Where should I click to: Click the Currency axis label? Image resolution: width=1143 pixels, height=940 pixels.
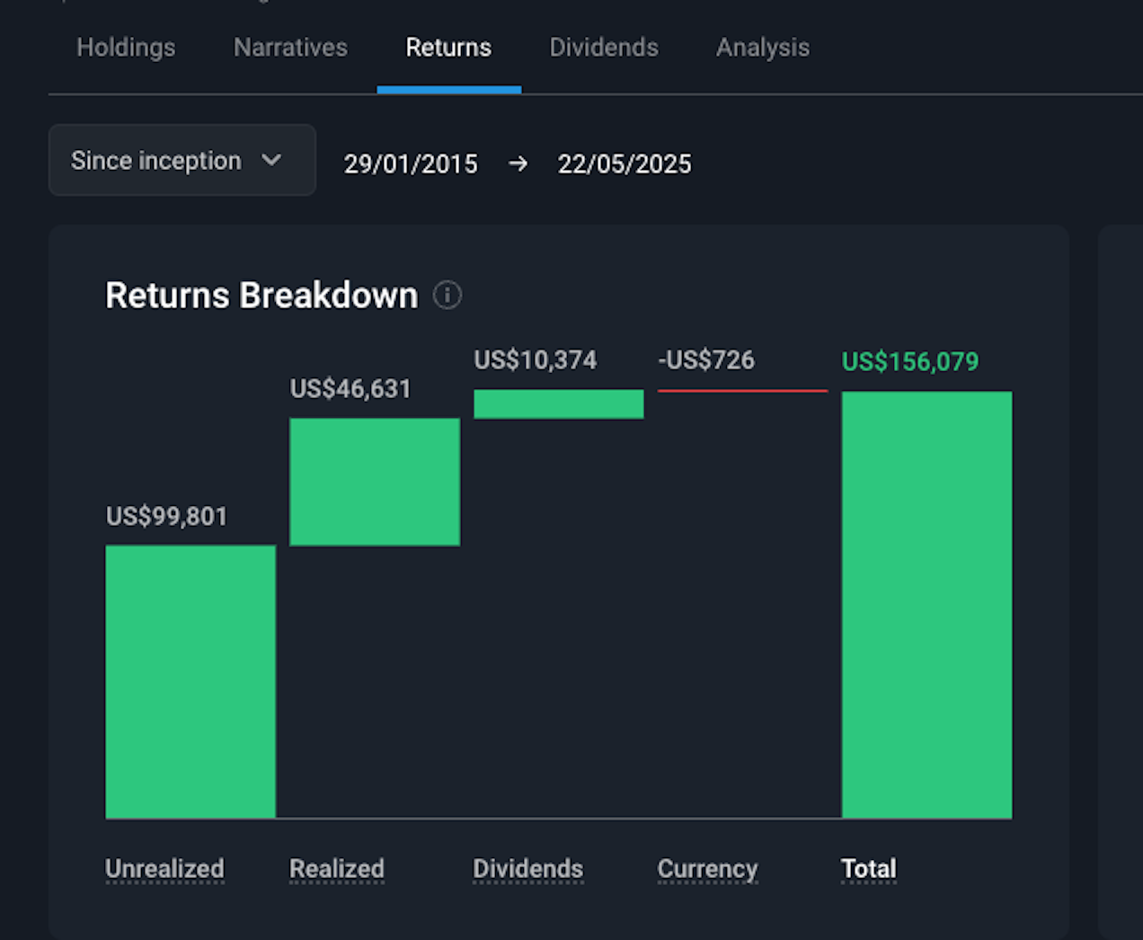[708, 869]
